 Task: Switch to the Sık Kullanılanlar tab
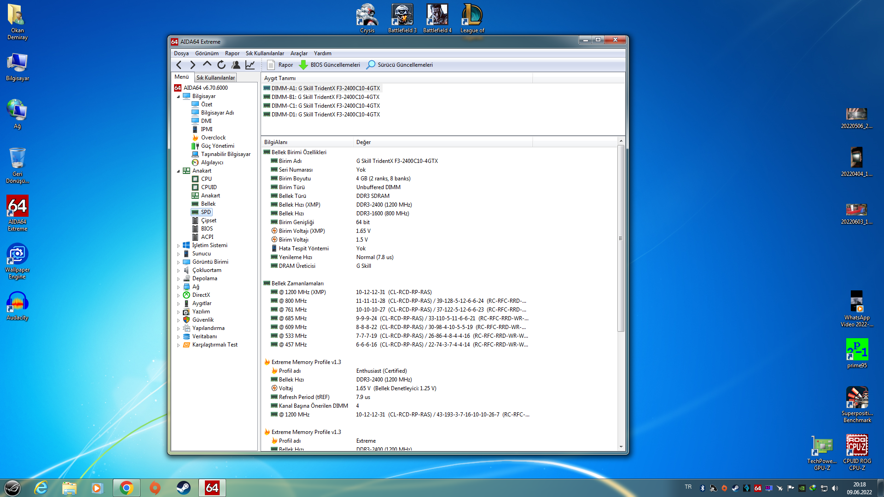[215, 78]
